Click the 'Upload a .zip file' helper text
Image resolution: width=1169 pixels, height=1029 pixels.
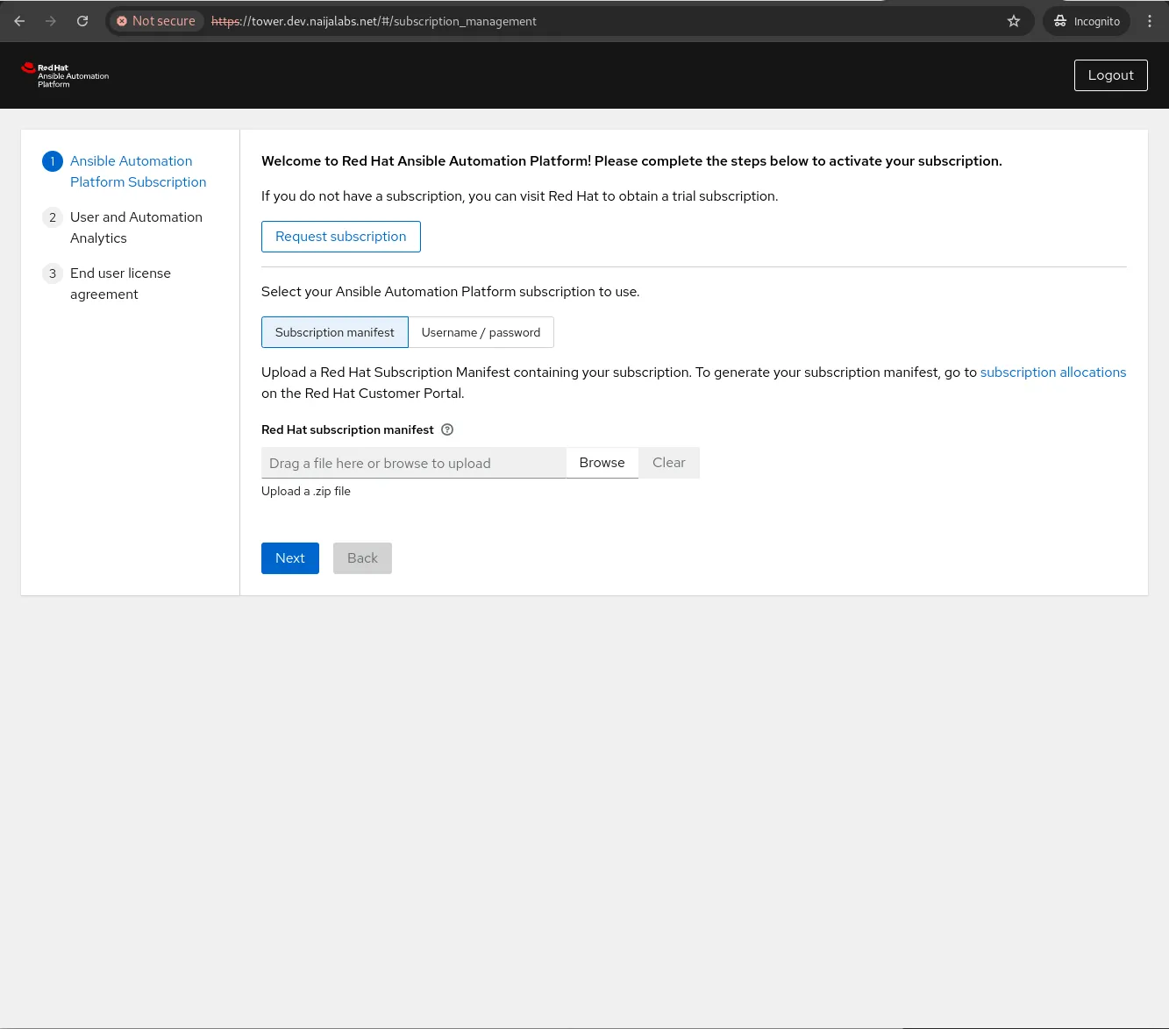click(306, 492)
